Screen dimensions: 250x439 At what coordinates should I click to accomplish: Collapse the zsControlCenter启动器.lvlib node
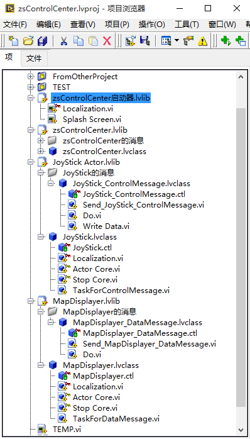(x=31, y=98)
